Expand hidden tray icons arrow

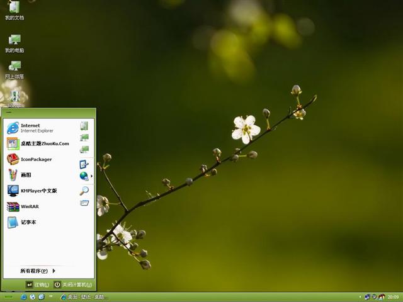click(x=360, y=297)
